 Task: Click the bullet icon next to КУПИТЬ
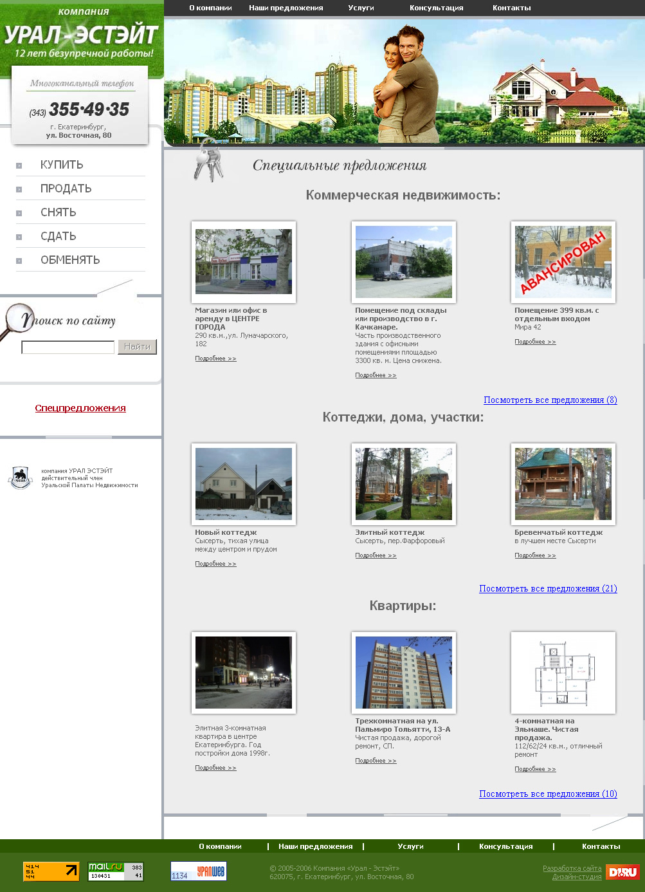tap(19, 165)
